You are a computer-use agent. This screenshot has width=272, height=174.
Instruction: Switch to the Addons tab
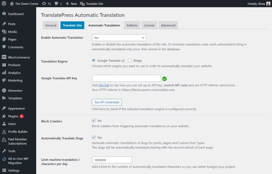pos(132,25)
